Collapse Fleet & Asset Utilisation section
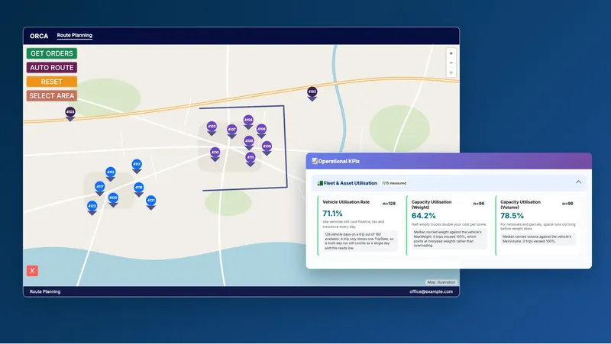Screen dimensions: 611x344 (578, 182)
